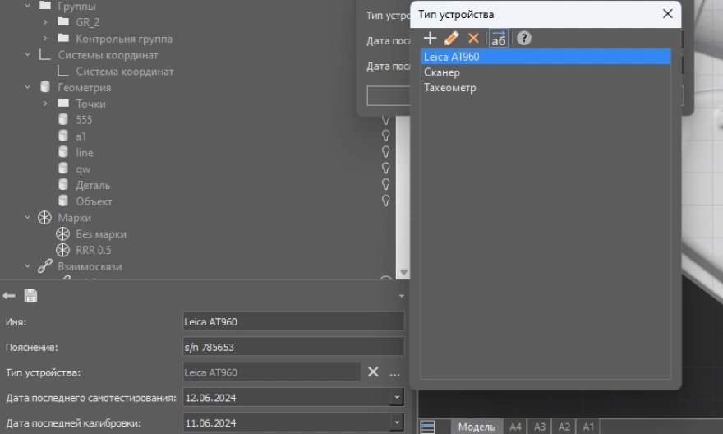Toggle visibility bulb for 'Деталь' item
The width and height of the screenshot is (723, 434).
pos(385,185)
